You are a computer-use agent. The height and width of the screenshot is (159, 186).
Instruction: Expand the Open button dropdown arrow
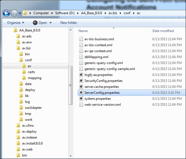(x=51, y=23)
